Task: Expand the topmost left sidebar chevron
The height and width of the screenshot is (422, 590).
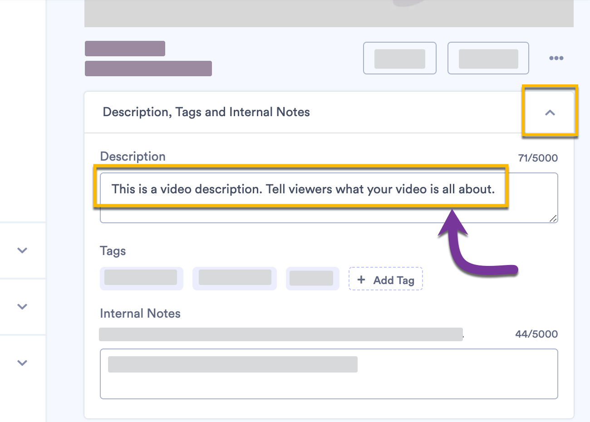Action: [x=22, y=250]
